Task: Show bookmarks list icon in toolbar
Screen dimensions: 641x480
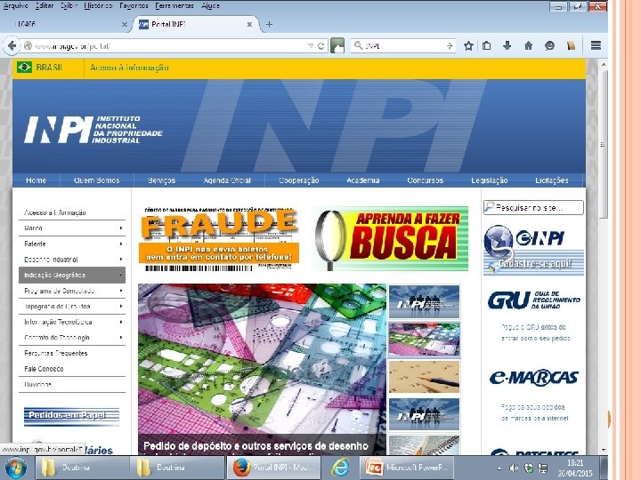Action: (x=486, y=45)
